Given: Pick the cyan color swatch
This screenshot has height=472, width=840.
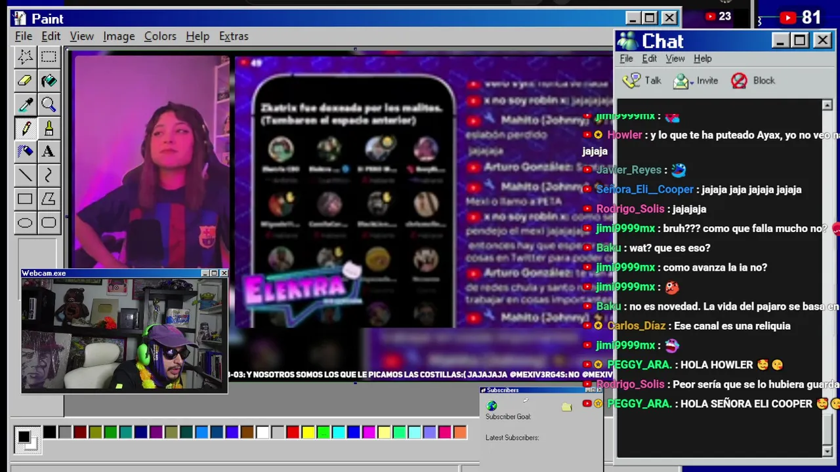Looking at the screenshot, I should pos(339,432).
